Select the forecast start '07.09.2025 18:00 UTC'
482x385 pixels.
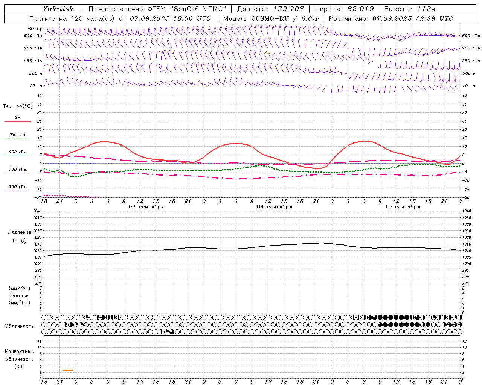pos(170,18)
